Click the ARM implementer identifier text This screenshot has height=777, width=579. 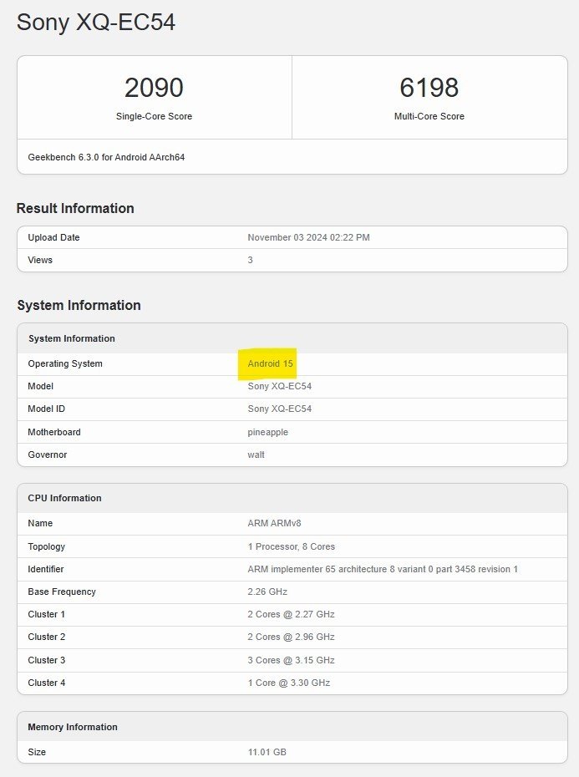(x=383, y=569)
